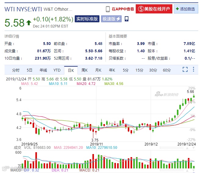Click the MA20: 4.72 indicator label
201x173 pixels.
(x=86, y=84)
